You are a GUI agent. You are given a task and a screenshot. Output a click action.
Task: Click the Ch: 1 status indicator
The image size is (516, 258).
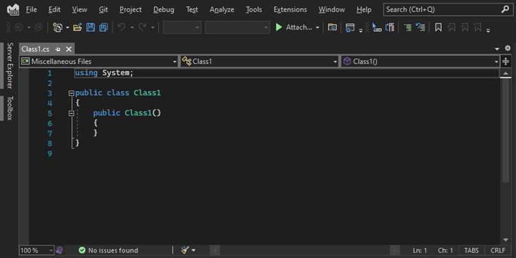click(x=445, y=250)
